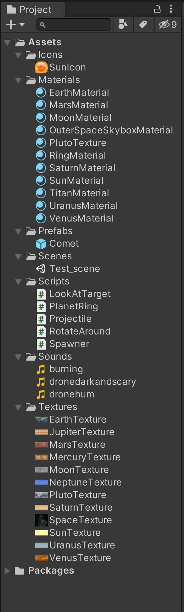Toggle the Project panel lock icon
The width and height of the screenshot is (184, 612).
tap(157, 9)
